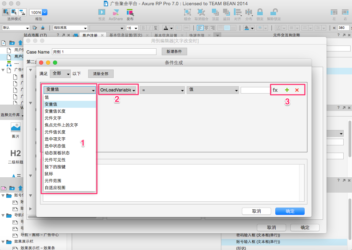Open the 全部 match dropdown
This screenshot has height=250, width=352.
(60, 74)
